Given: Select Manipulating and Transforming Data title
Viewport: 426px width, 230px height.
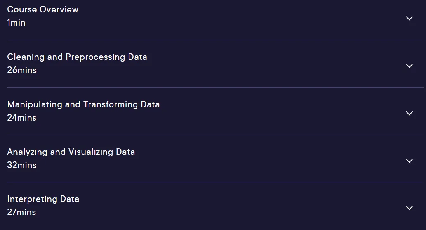Looking at the screenshot, I should (x=83, y=104).
